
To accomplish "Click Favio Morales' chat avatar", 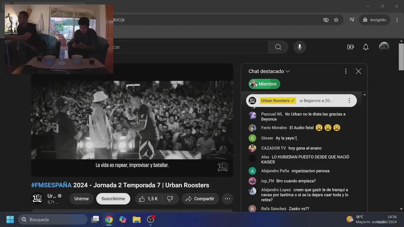I will pos(252,128).
